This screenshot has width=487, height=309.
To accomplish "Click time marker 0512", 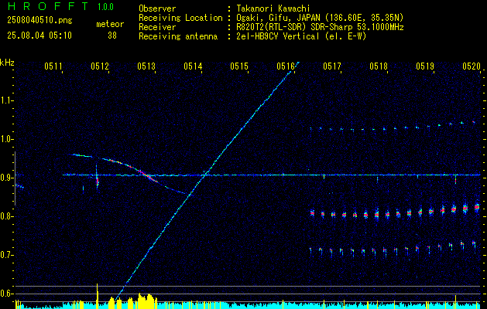I will (x=100, y=66).
